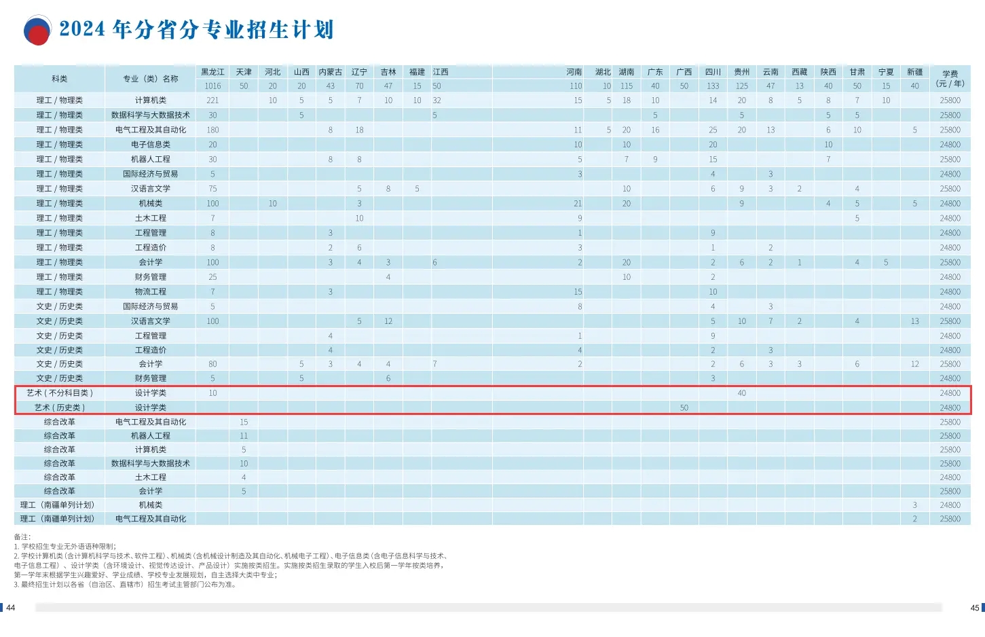Click the 学费 (元/年) header cell

coord(950,79)
